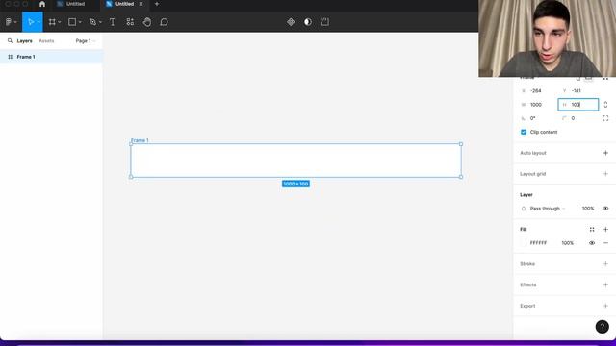Open the Page 1 dropdown
Image resolution: width=616 pixels, height=346 pixels.
coord(86,40)
